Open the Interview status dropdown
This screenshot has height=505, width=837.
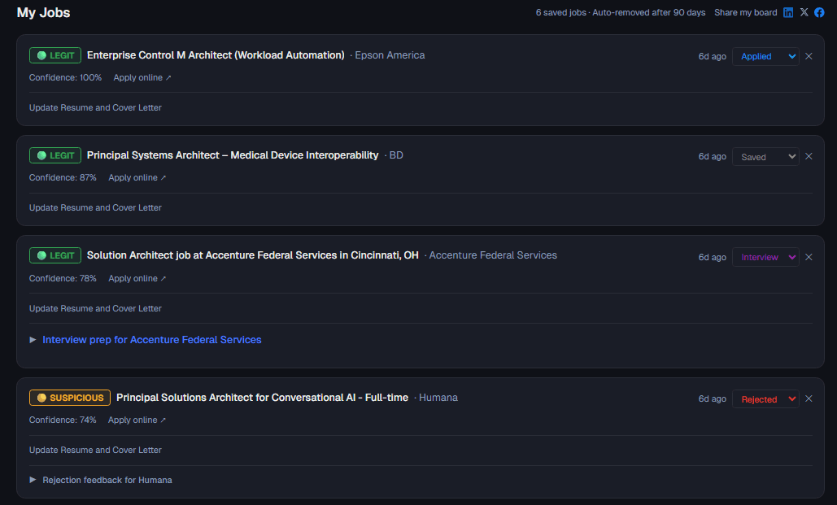tap(765, 257)
